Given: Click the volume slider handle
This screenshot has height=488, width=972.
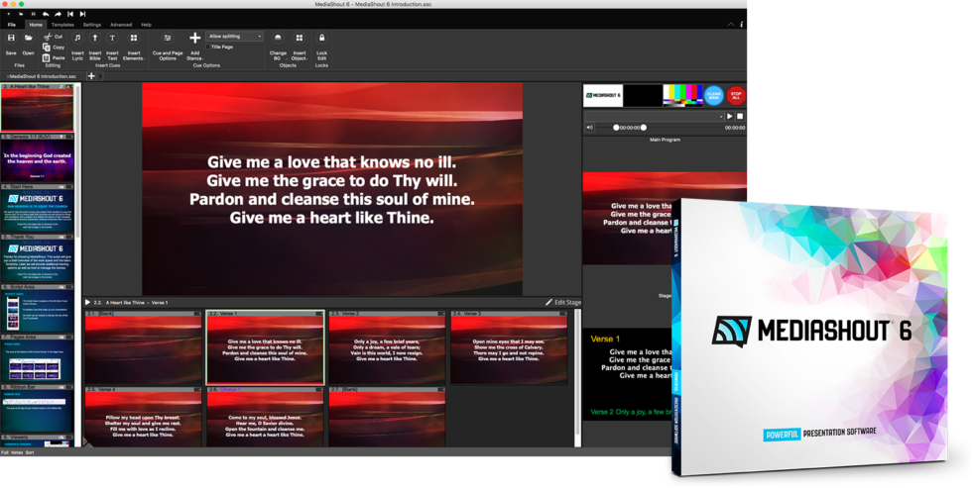Looking at the screenshot, I should (616, 128).
